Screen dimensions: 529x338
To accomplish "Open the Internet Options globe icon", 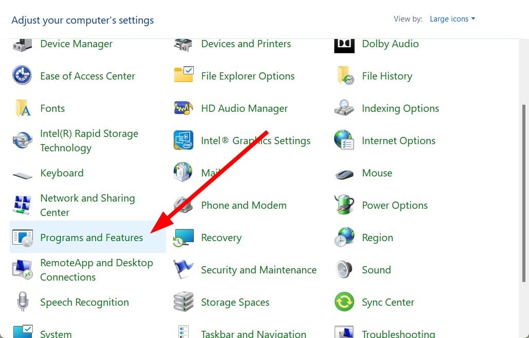I will [x=344, y=141].
